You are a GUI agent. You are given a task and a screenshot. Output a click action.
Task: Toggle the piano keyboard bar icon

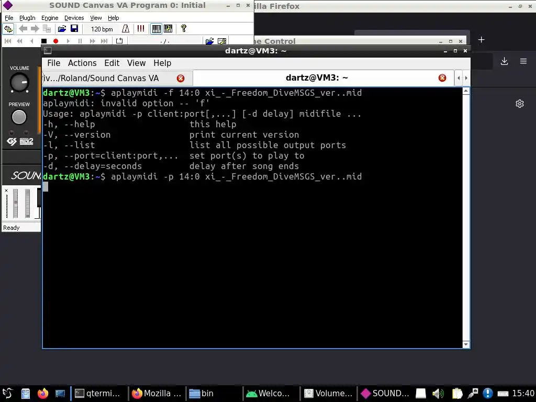(156, 29)
